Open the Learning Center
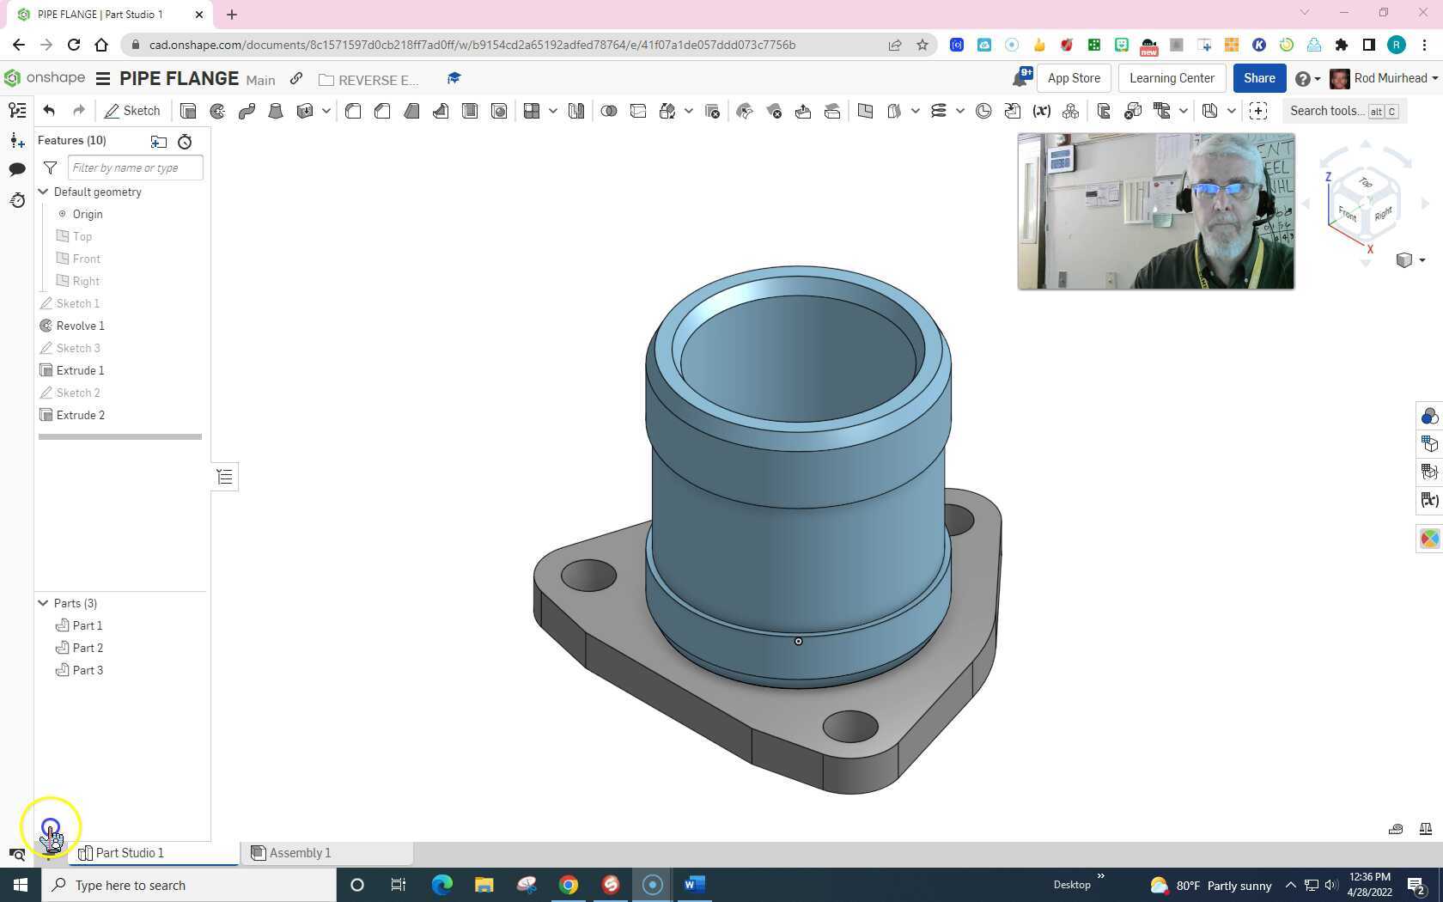This screenshot has width=1443, height=902. 1172,78
